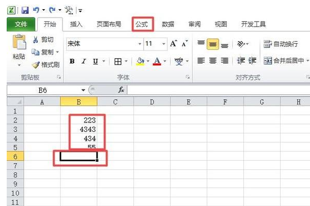310x206 pixels.
Task: Open the font color dropdown arrow
Action: (165, 61)
